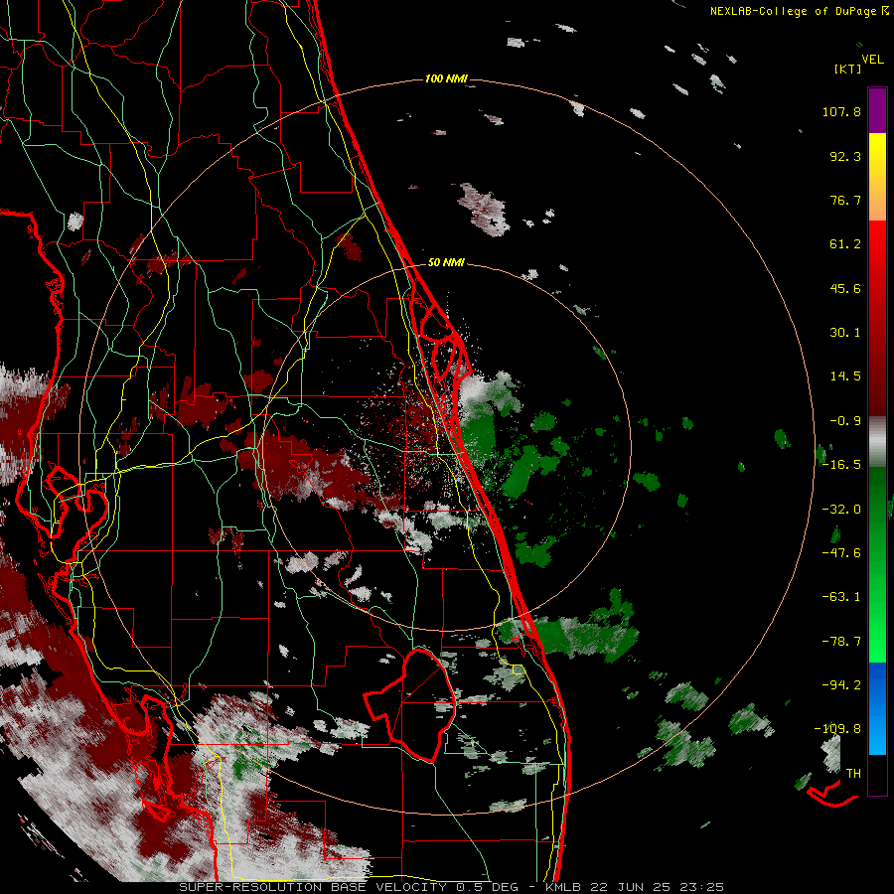Click the -109.8 velocity scale value
Screen dimensions: 894x894
837,729
